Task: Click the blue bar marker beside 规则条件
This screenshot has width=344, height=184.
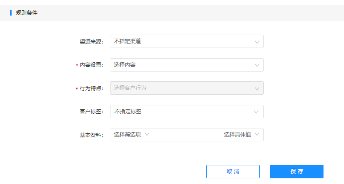Action: click(x=11, y=13)
